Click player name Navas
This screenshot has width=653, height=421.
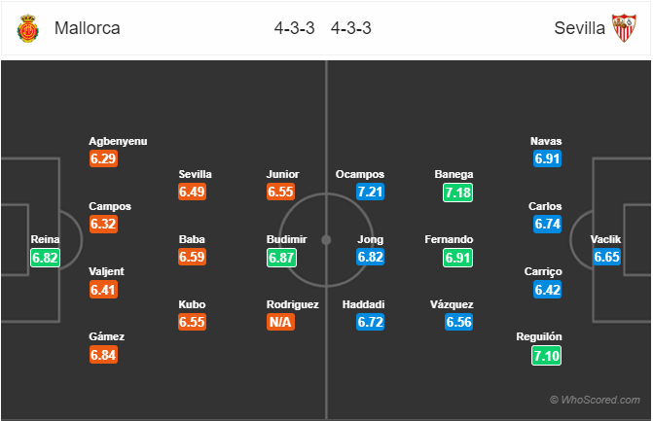click(546, 141)
